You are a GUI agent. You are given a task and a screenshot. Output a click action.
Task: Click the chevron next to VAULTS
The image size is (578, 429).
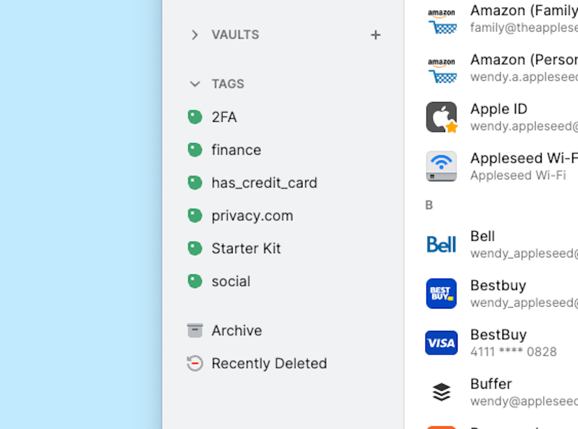[194, 35]
